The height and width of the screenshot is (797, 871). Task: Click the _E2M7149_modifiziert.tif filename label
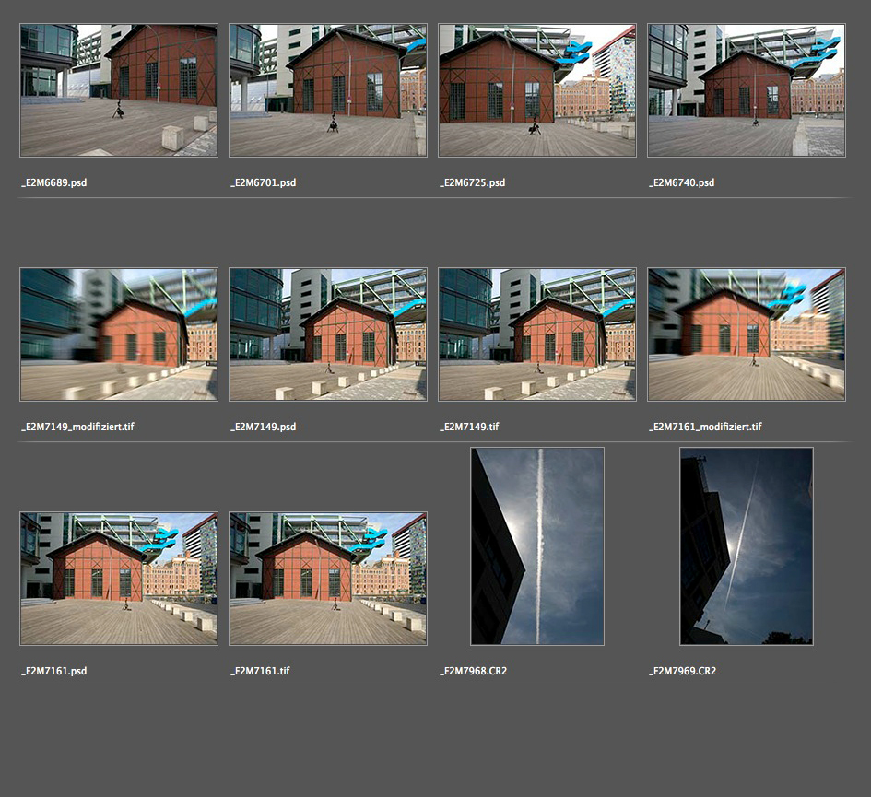point(77,428)
